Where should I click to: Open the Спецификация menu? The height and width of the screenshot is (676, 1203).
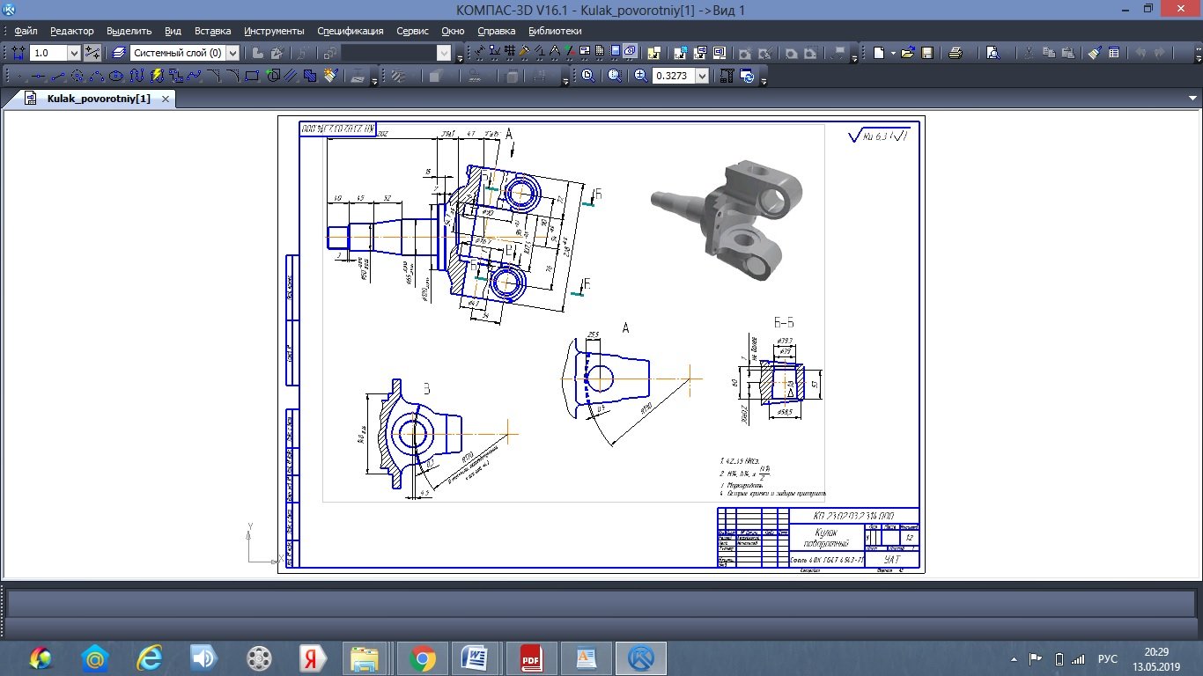click(350, 31)
